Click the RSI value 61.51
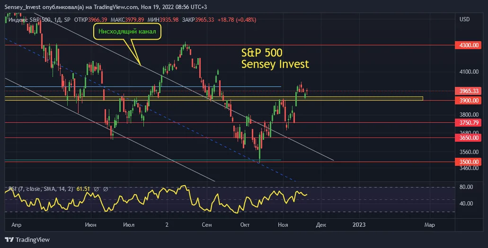Viewport: 488px width, 248px height. point(83,189)
